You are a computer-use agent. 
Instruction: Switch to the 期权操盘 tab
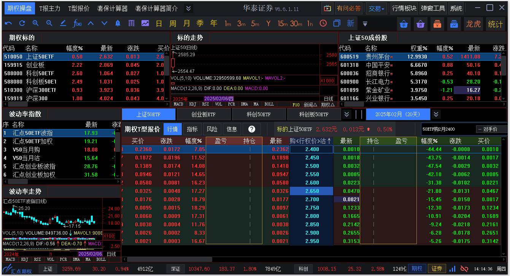click(19, 8)
